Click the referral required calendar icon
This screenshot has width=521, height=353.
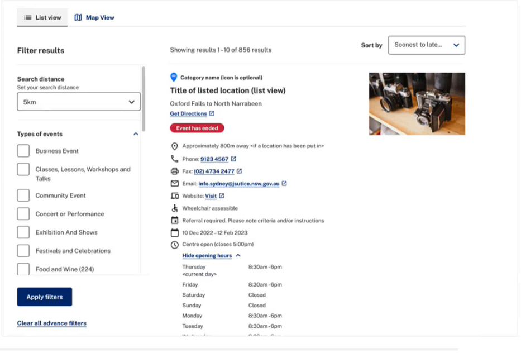pos(174,220)
